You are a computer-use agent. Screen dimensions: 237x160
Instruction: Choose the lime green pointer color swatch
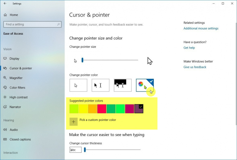(x=74, y=109)
